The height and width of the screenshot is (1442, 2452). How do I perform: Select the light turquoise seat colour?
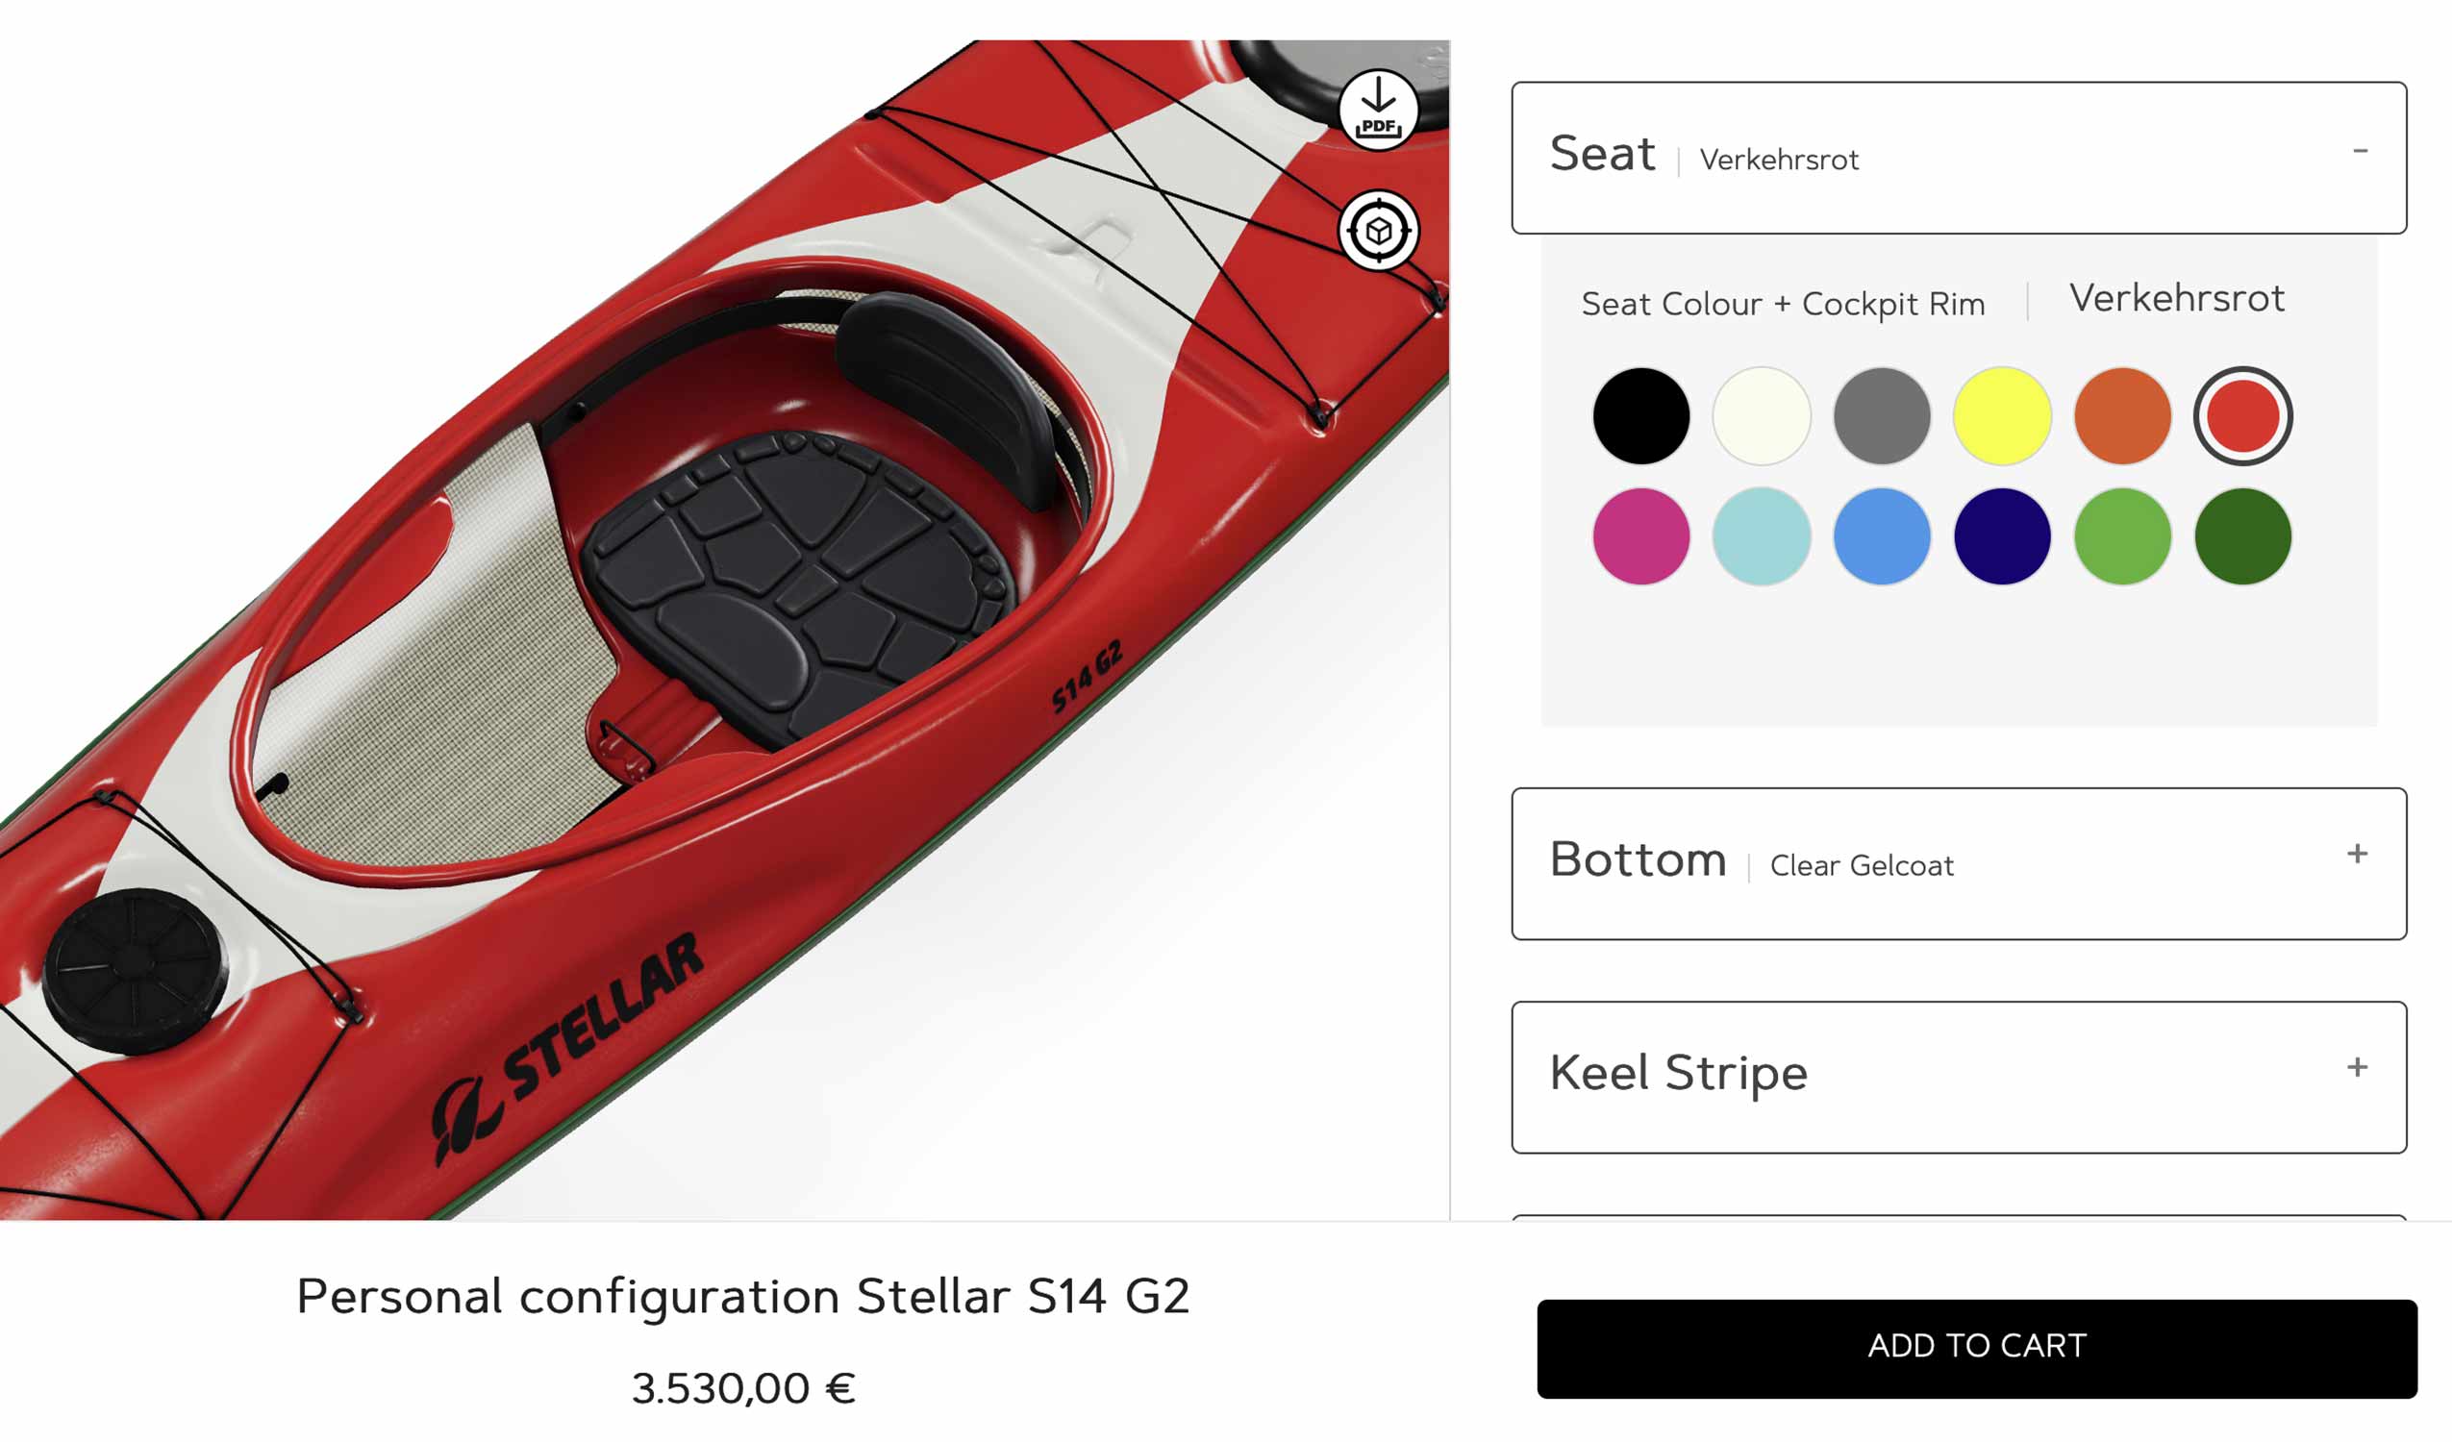1762,537
